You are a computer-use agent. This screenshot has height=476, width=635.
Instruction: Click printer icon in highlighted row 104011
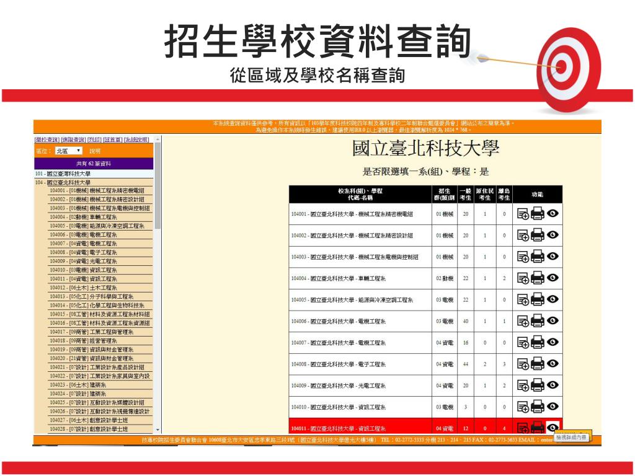pyautogui.click(x=538, y=428)
